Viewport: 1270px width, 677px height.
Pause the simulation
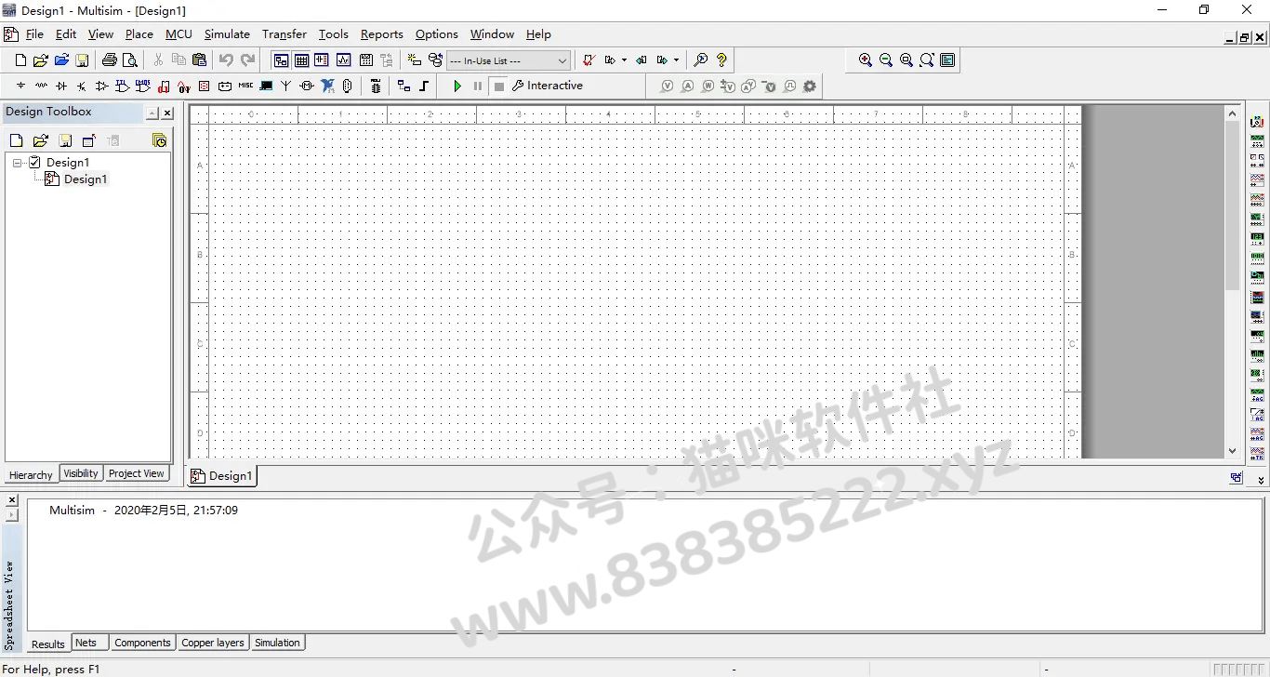(478, 86)
